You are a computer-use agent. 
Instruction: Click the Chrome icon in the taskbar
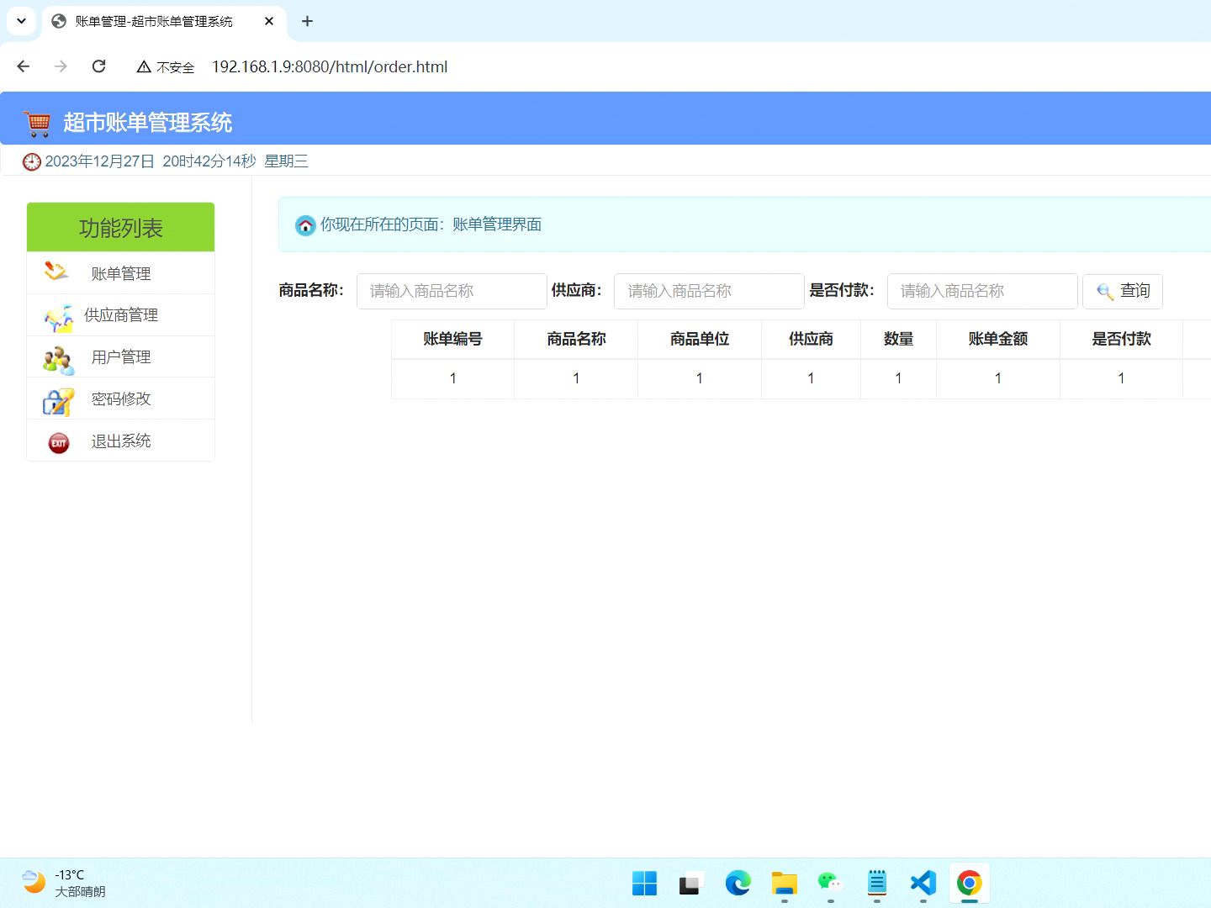[x=969, y=883]
